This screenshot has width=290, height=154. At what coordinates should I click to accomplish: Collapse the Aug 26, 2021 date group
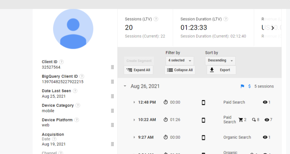coord(125,86)
